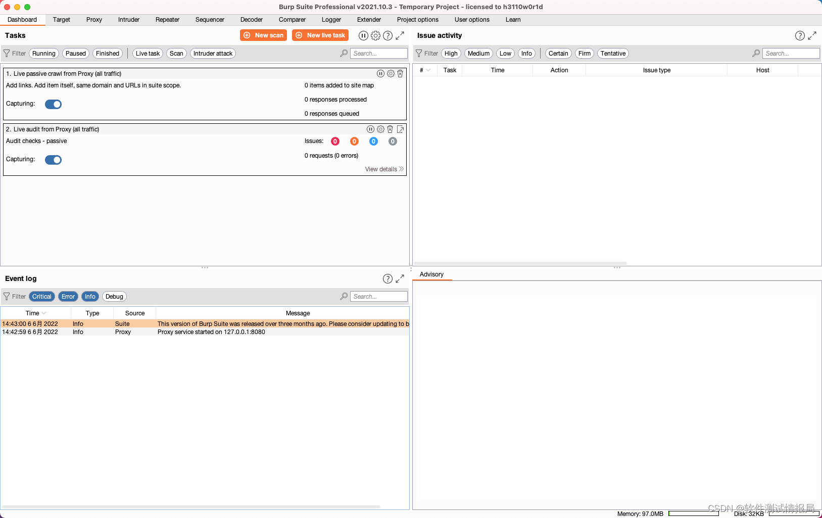Open the Event log help icon
The image size is (822, 518).
(x=388, y=278)
